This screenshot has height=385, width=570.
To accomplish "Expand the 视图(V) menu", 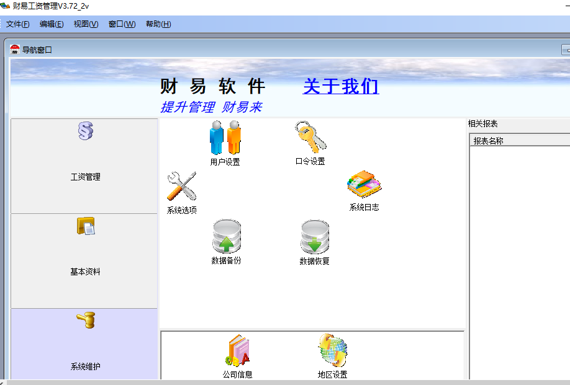I will coord(86,24).
